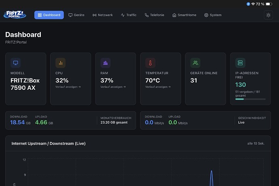The height and width of the screenshot is (186, 279).
Task: Click the 31 devices online value
Action: 194,80
